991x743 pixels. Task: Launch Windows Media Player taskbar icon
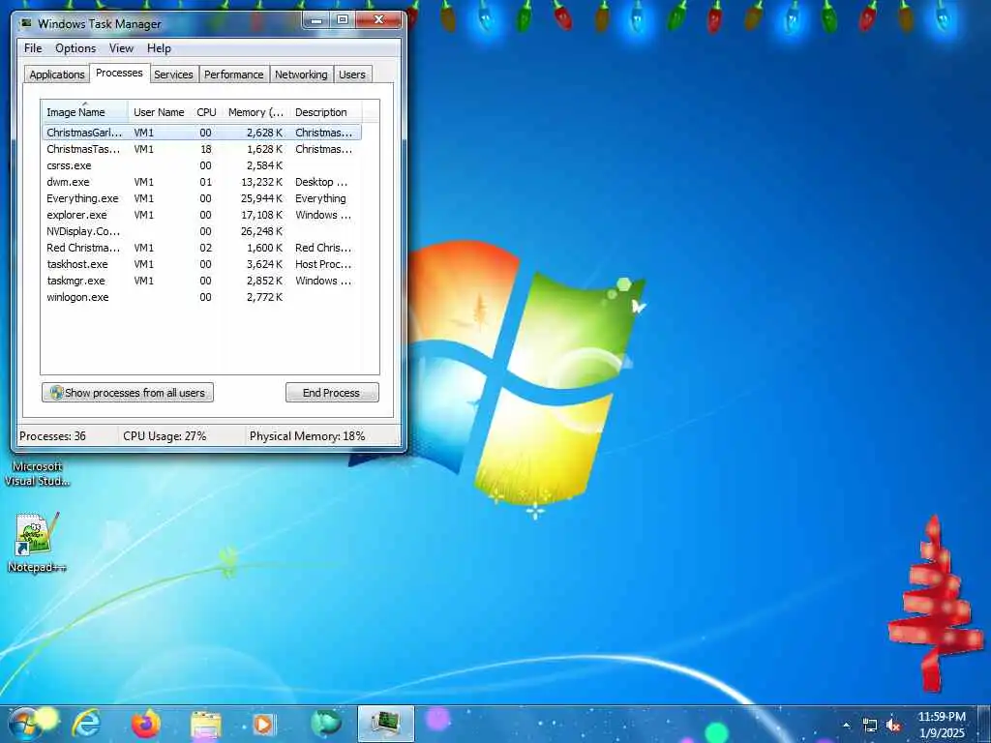(264, 724)
